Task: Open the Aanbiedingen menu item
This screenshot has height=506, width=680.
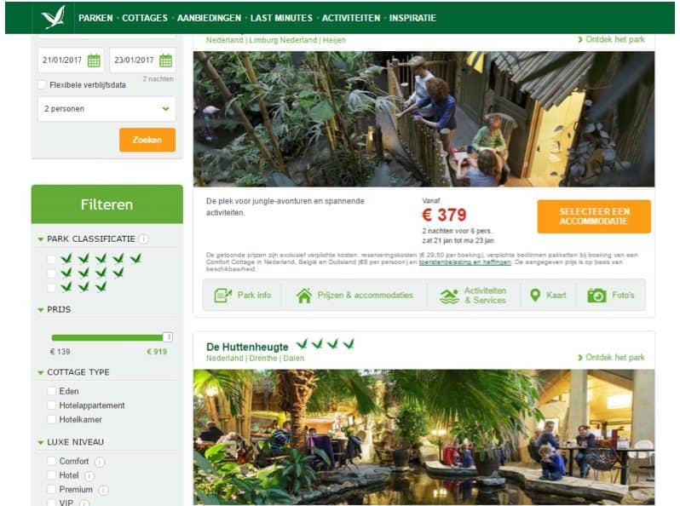Action: (x=209, y=18)
